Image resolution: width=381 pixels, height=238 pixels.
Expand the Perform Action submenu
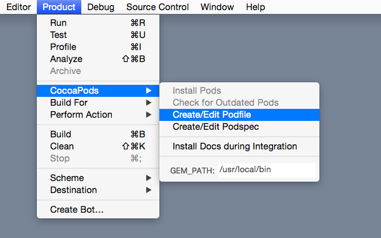point(98,115)
